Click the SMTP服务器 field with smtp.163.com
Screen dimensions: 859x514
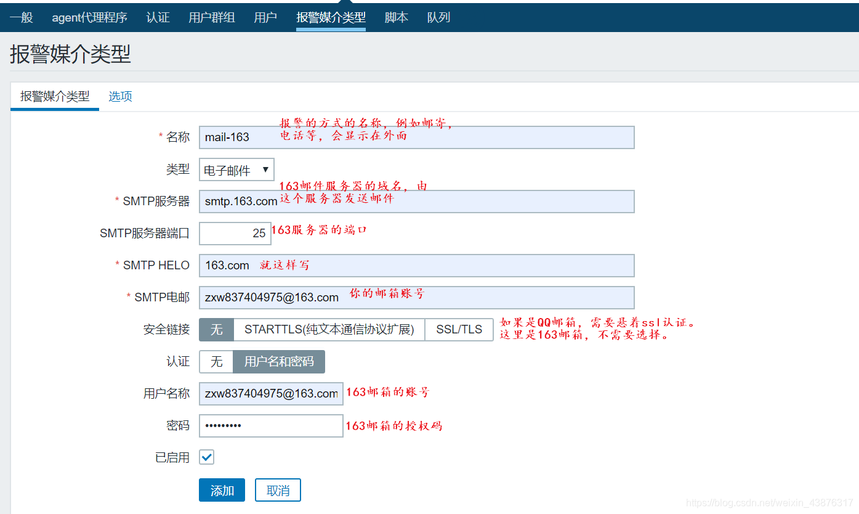[416, 202]
